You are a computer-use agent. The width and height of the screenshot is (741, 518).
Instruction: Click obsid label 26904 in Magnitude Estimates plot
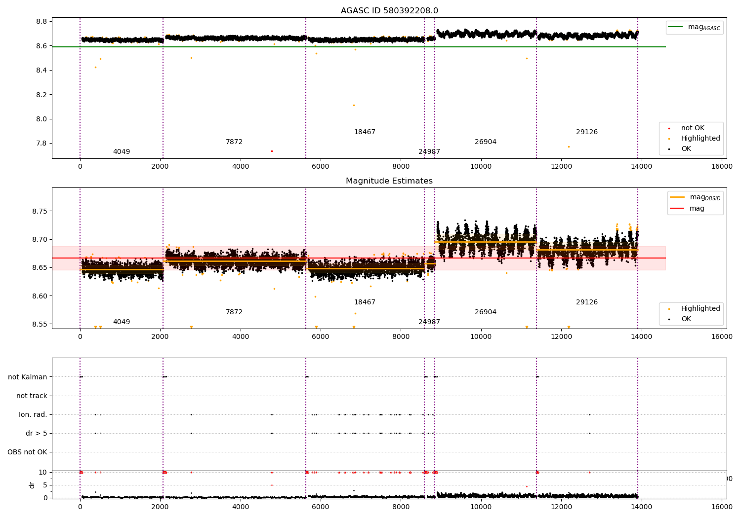coord(486,312)
